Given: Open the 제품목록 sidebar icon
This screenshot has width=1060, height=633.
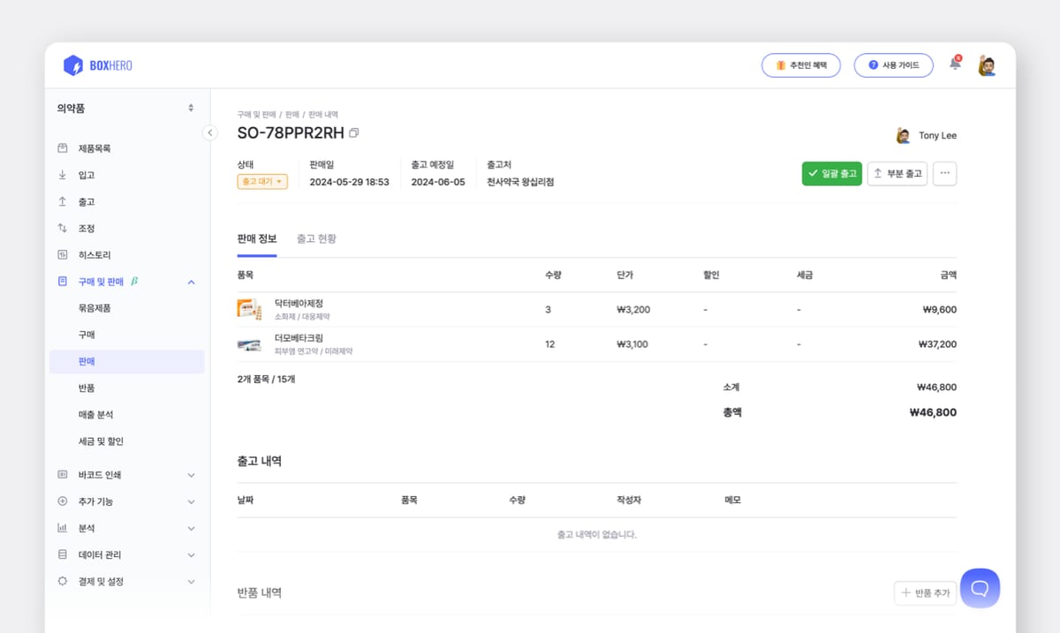Looking at the screenshot, I should tap(62, 147).
